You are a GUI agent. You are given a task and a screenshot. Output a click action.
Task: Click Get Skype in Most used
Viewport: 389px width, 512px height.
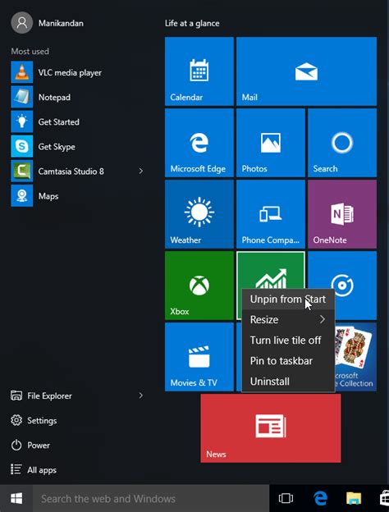coord(77,147)
